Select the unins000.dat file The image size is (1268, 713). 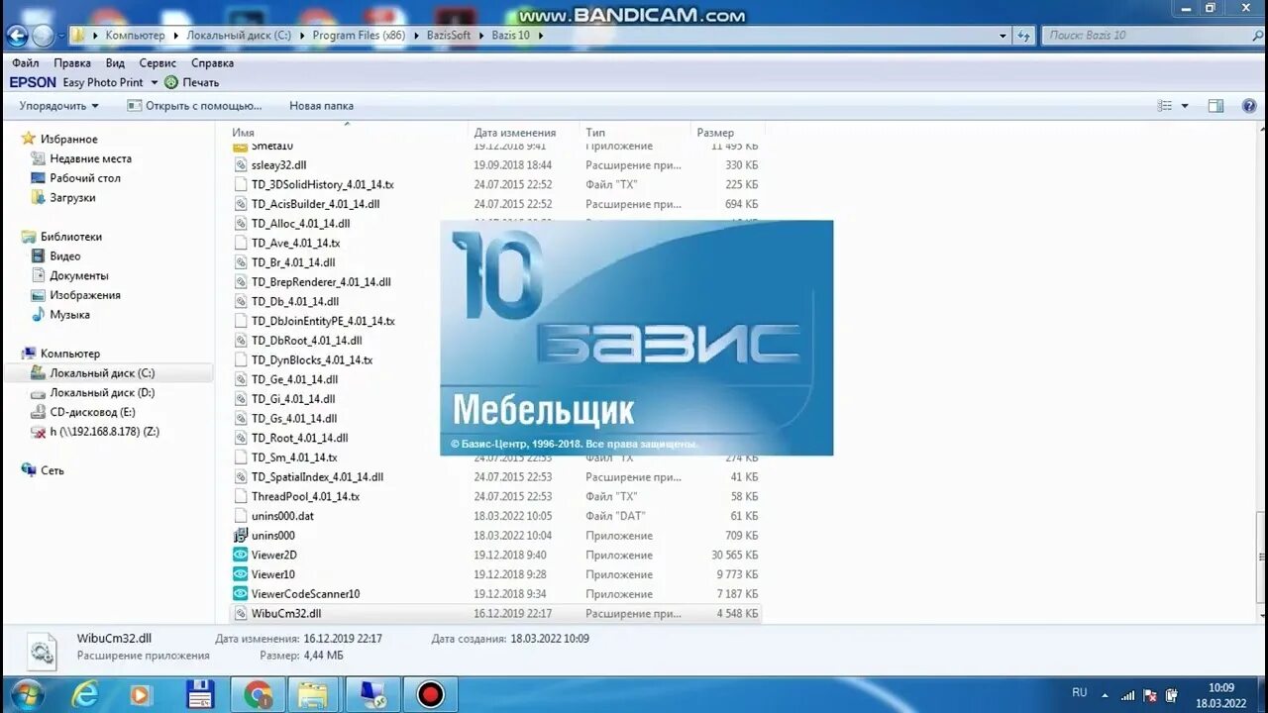[x=282, y=516]
